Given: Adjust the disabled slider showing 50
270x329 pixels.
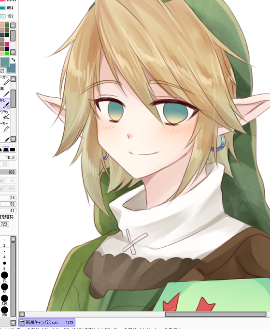Looking at the screenshot, I should point(8,180).
